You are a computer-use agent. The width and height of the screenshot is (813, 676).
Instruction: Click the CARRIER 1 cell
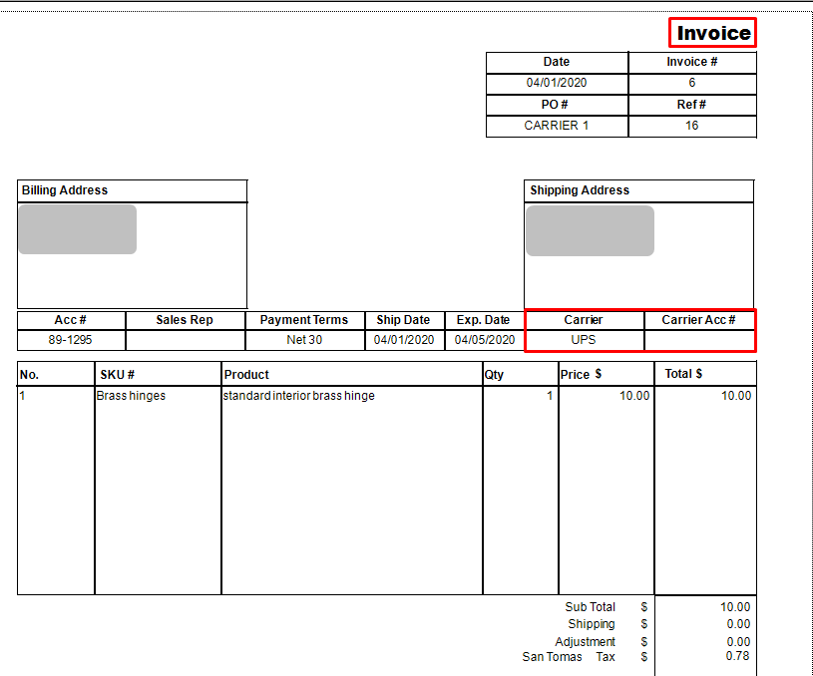pos(556,126)
